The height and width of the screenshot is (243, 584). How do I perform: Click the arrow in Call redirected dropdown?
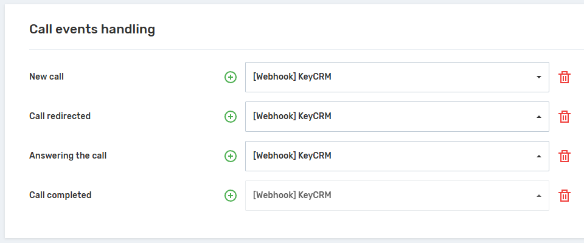coord(539,117)
